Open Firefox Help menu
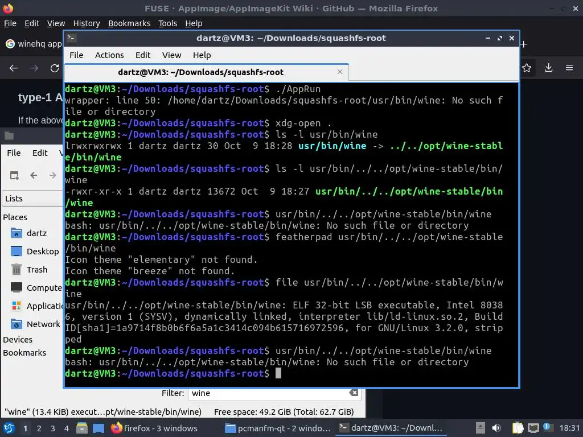 [x=194, y=23]
